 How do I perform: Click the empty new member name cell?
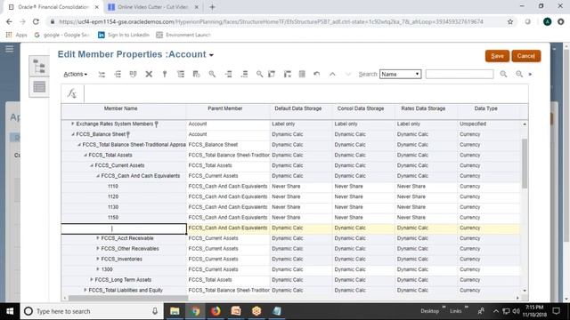point(124,228)
